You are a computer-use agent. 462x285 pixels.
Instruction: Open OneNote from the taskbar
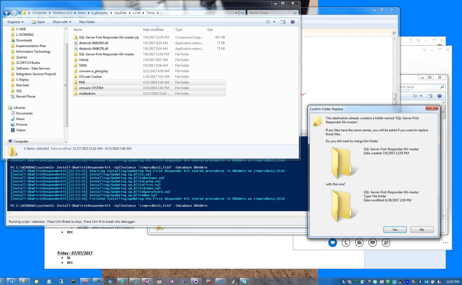[147, 281]
